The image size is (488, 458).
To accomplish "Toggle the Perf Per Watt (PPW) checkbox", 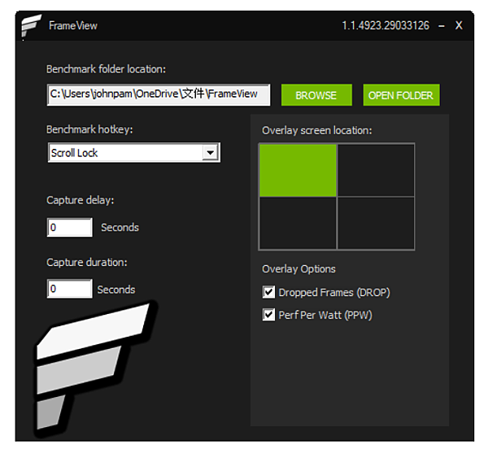I will point(268,315).
